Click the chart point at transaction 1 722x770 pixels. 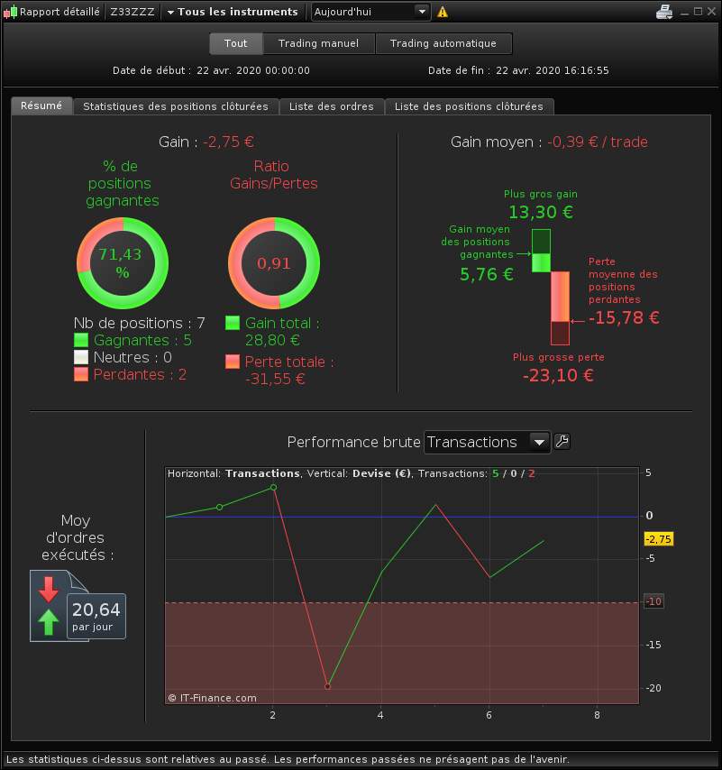[219, 507]
